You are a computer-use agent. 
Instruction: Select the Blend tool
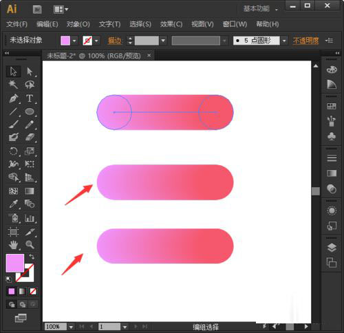point(30,204)
